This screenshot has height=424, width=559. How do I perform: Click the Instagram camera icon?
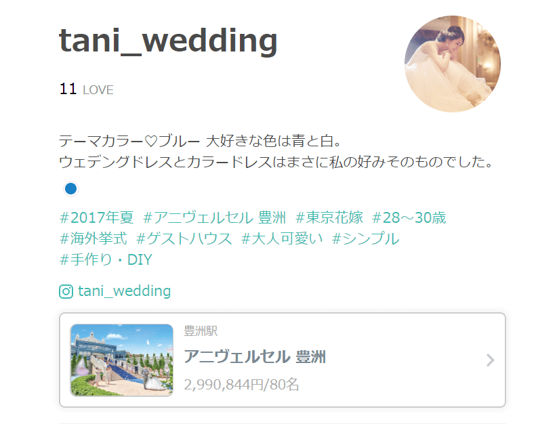[x=66, y=291]
